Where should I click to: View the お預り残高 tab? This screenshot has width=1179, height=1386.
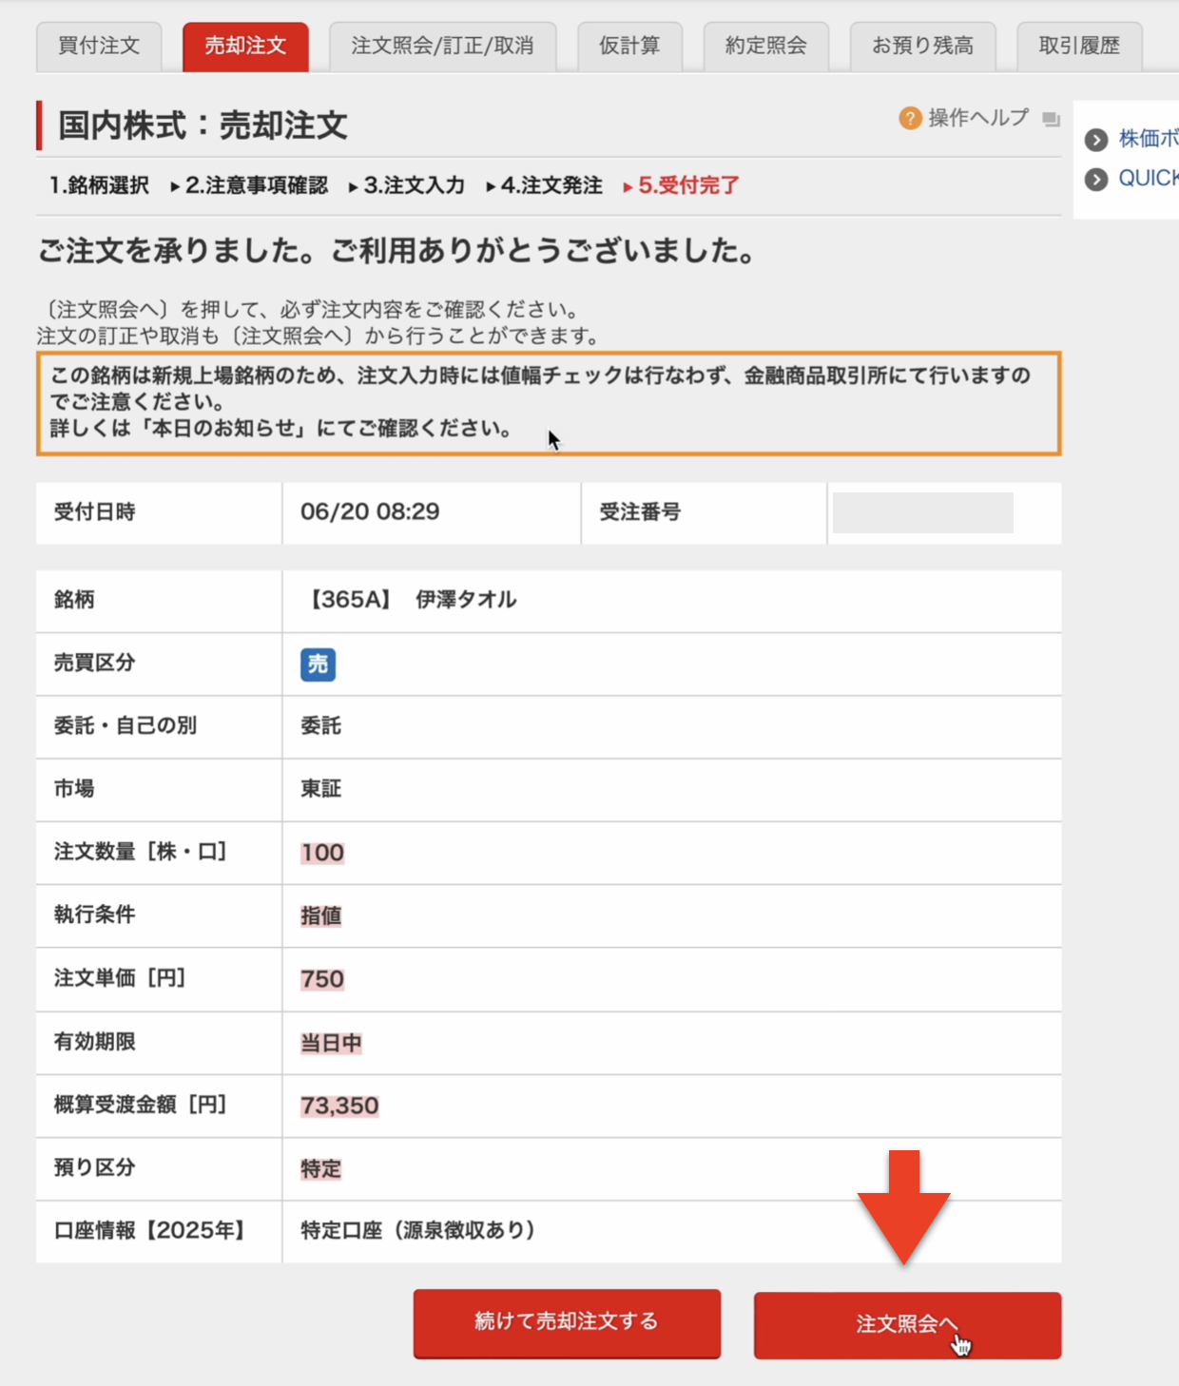pos(922,45)
